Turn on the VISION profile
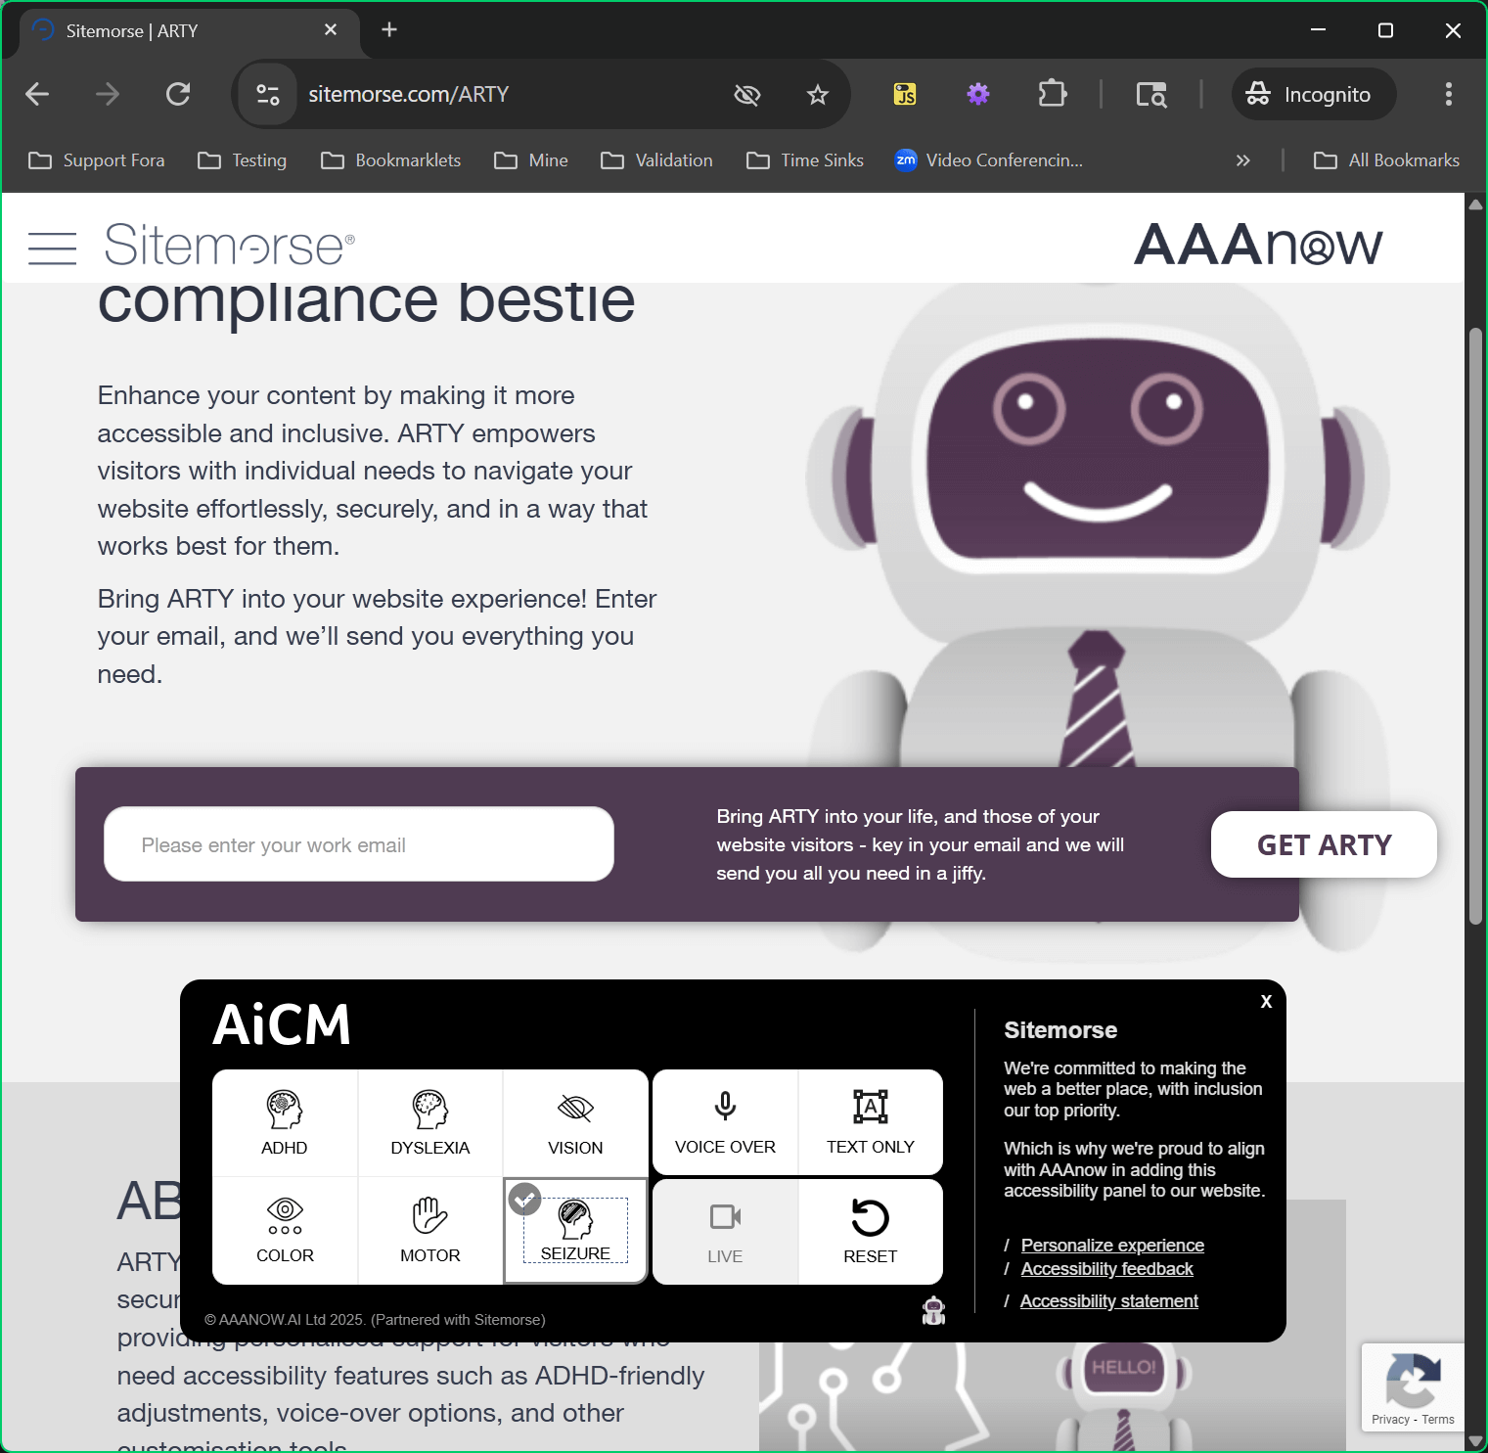Screen dimensions: 1488x1453 575,1122
